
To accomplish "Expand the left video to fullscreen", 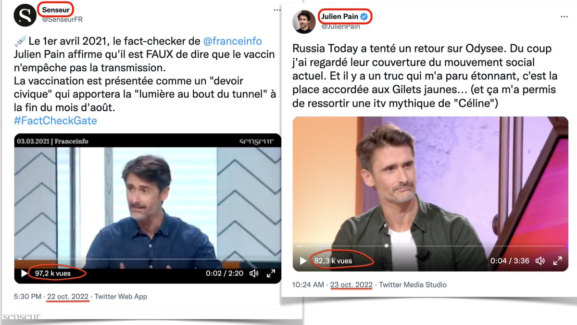I will 271,273.
